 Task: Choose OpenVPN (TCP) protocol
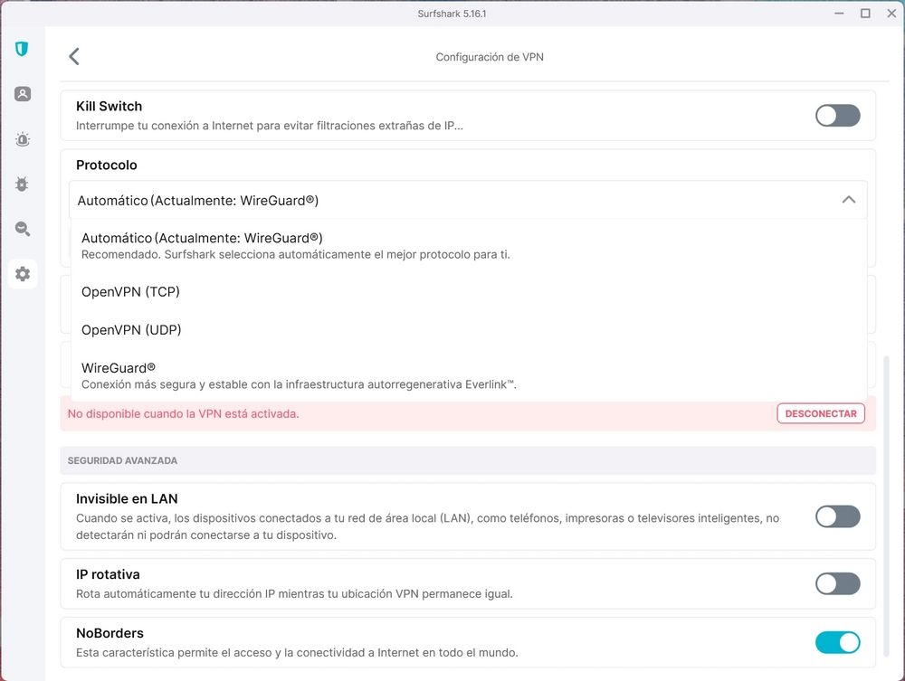pyautogui.click(x=468, y=292)
